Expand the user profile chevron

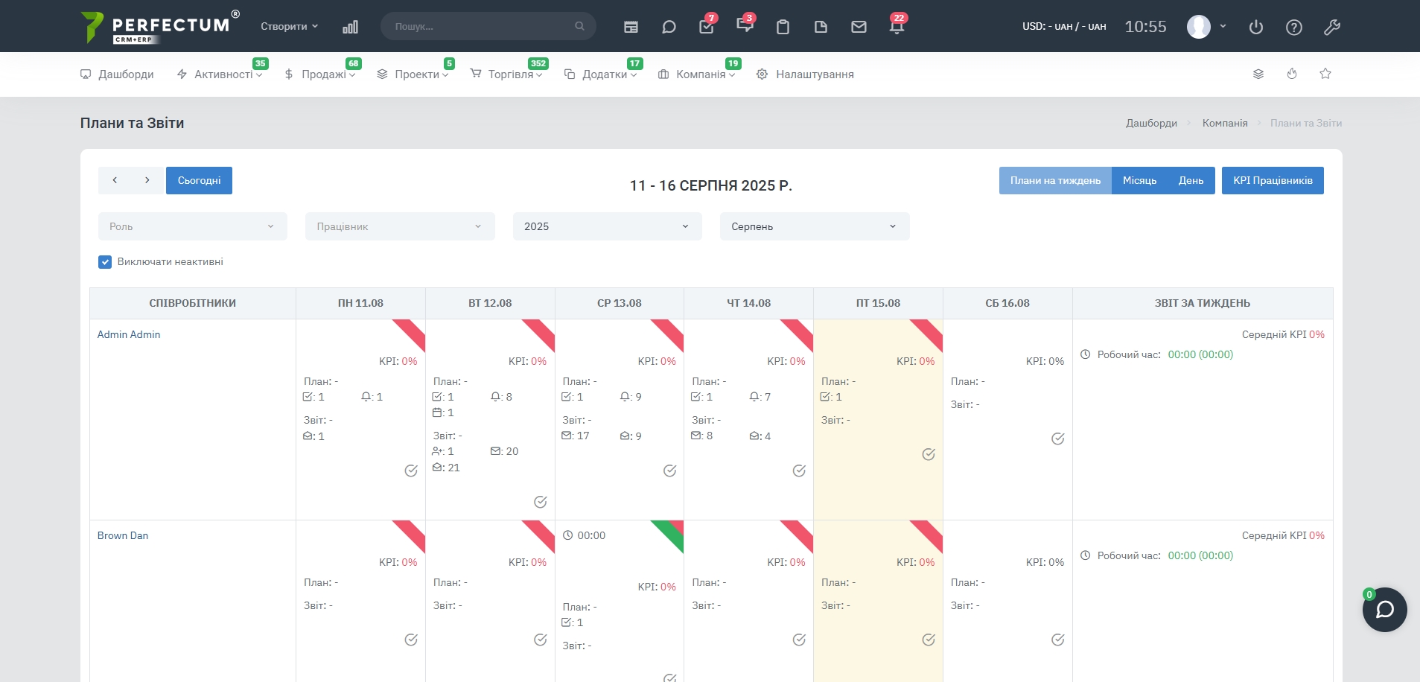[1223, 26]
